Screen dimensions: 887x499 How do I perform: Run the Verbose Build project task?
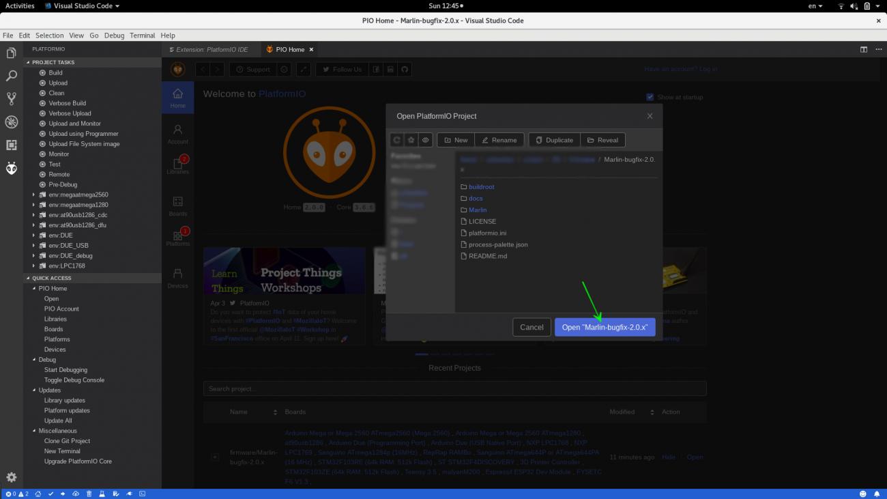point(67,103)
